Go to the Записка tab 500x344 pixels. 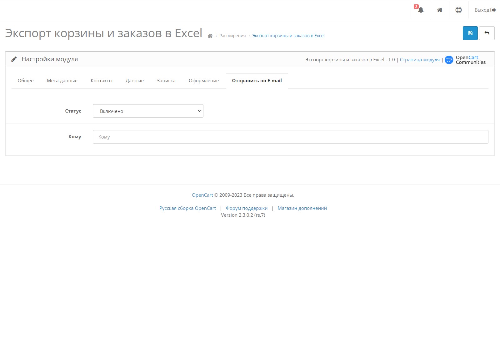pos(166,81)
